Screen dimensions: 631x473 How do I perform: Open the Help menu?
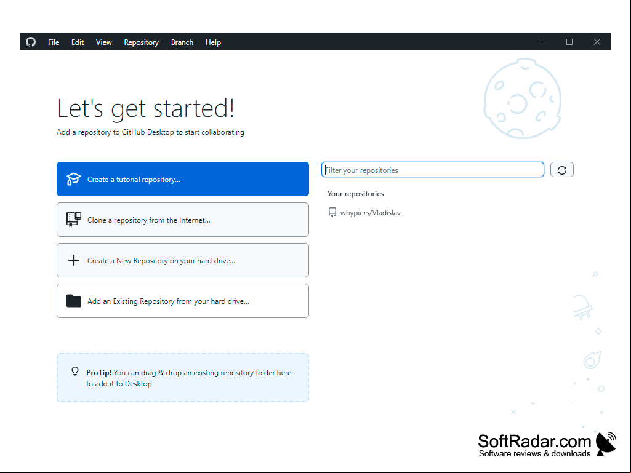click(x=213, y=42)
